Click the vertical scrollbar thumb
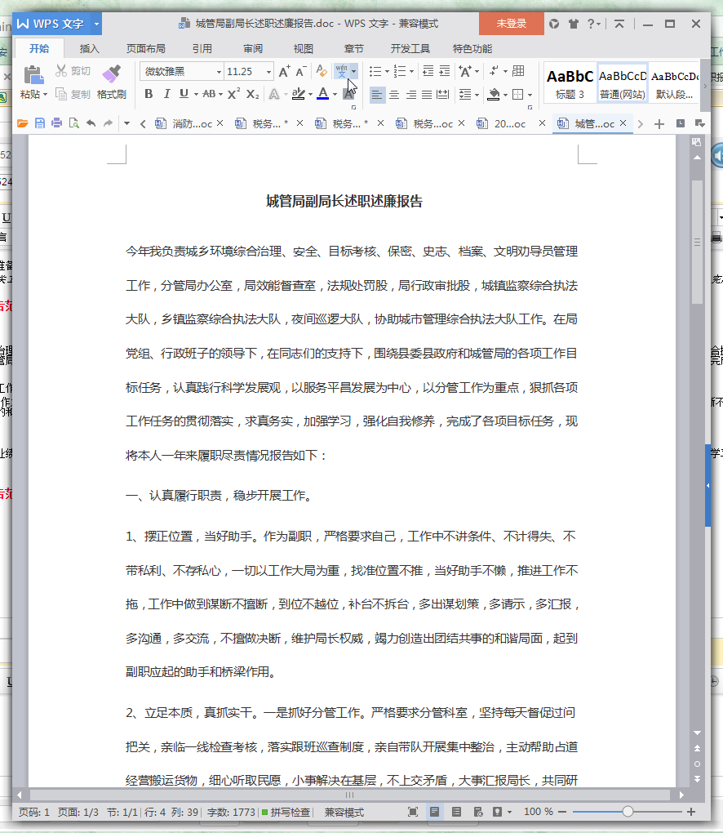 [x=697, y=242]
